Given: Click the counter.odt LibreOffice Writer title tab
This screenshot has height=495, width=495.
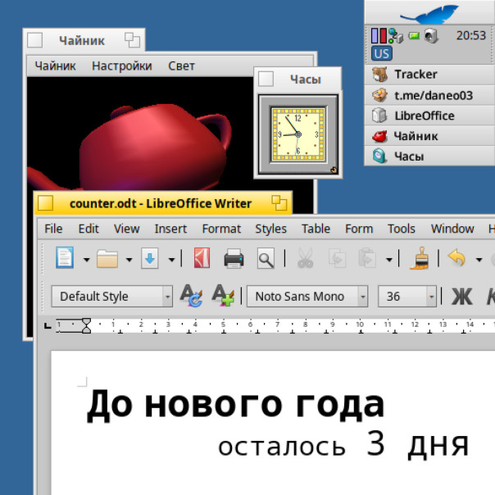Looking at the screenshot, I should coord(163,203).
